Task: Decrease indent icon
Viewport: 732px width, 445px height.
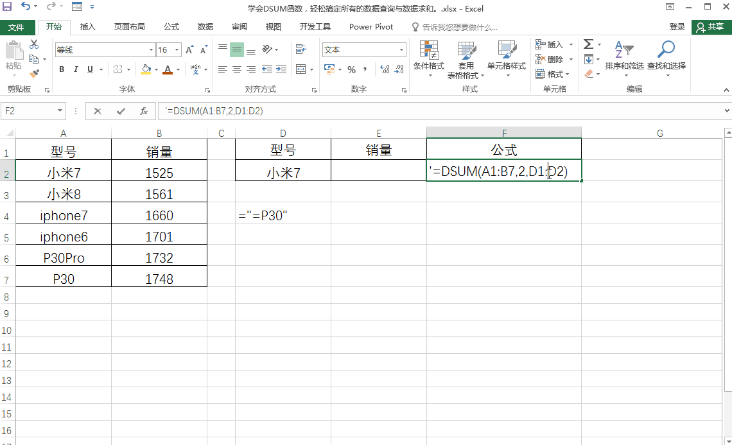Action: [267, 69]
